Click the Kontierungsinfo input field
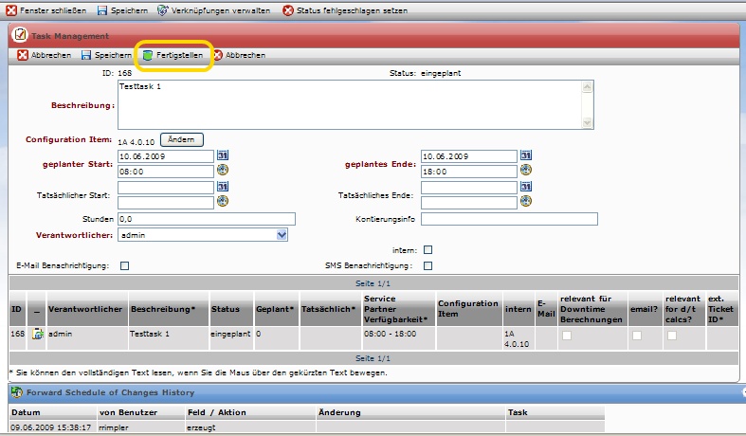 pyautogui.click(x=509, y=219)
